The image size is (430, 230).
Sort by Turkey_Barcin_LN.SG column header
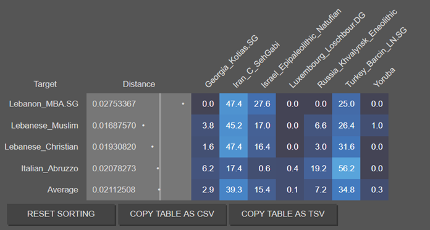coord(376,57)
